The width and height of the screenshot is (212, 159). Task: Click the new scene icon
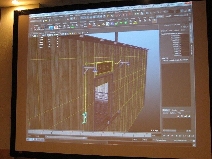click(43, 21)
